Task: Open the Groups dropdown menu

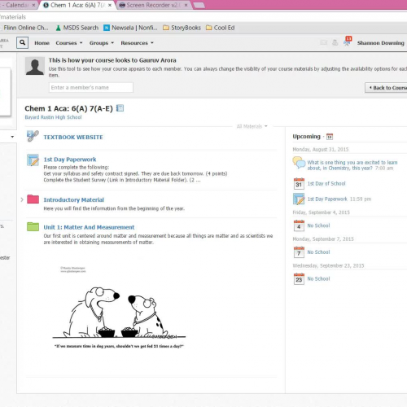Action: coord(102,43)
